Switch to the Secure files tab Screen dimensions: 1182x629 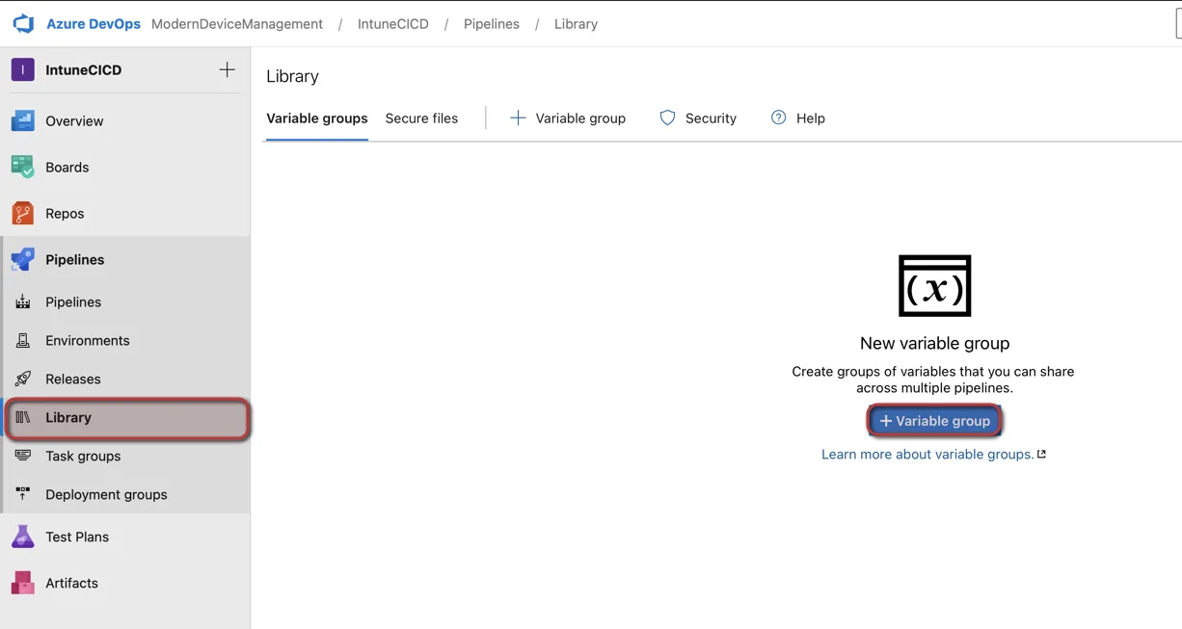(421, 118)
